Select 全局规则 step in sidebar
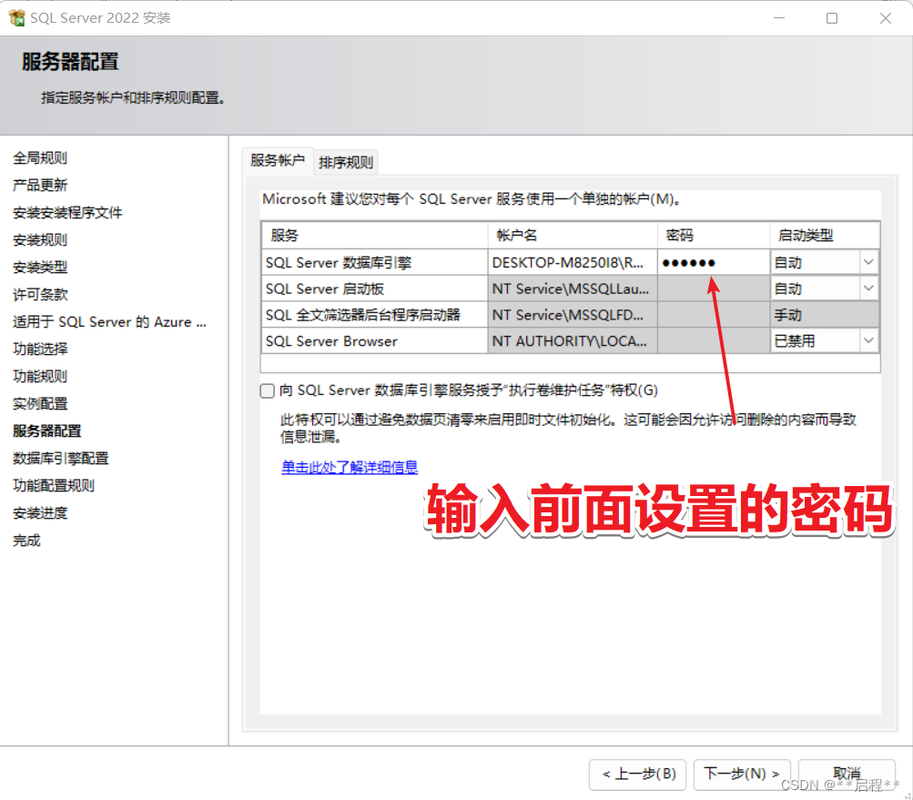The width and height of the screenshot is (913, 800). tap(40, 157)
